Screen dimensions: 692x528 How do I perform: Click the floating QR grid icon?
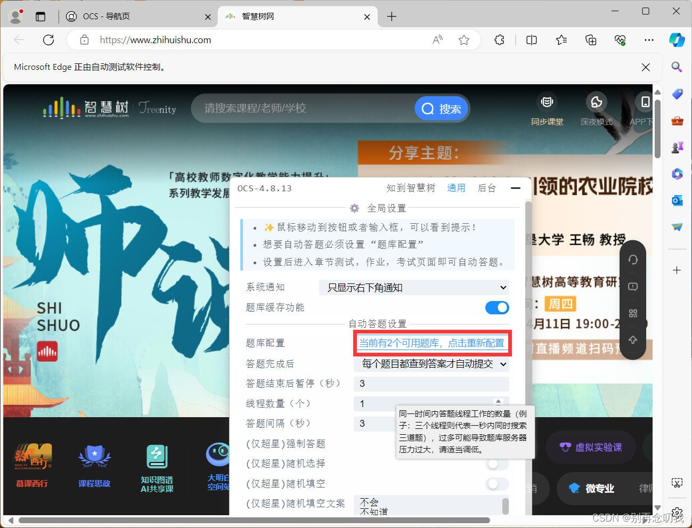[633, 313]
